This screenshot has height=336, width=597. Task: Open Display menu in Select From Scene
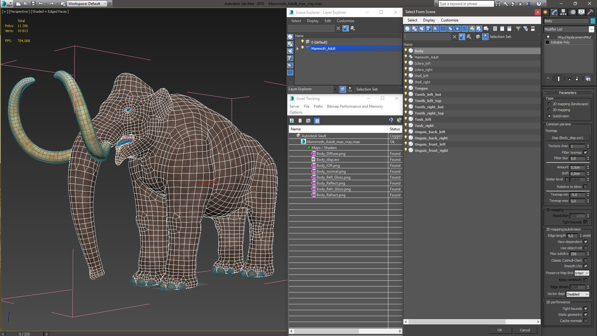pyautogui.click(x=429, y=20)
